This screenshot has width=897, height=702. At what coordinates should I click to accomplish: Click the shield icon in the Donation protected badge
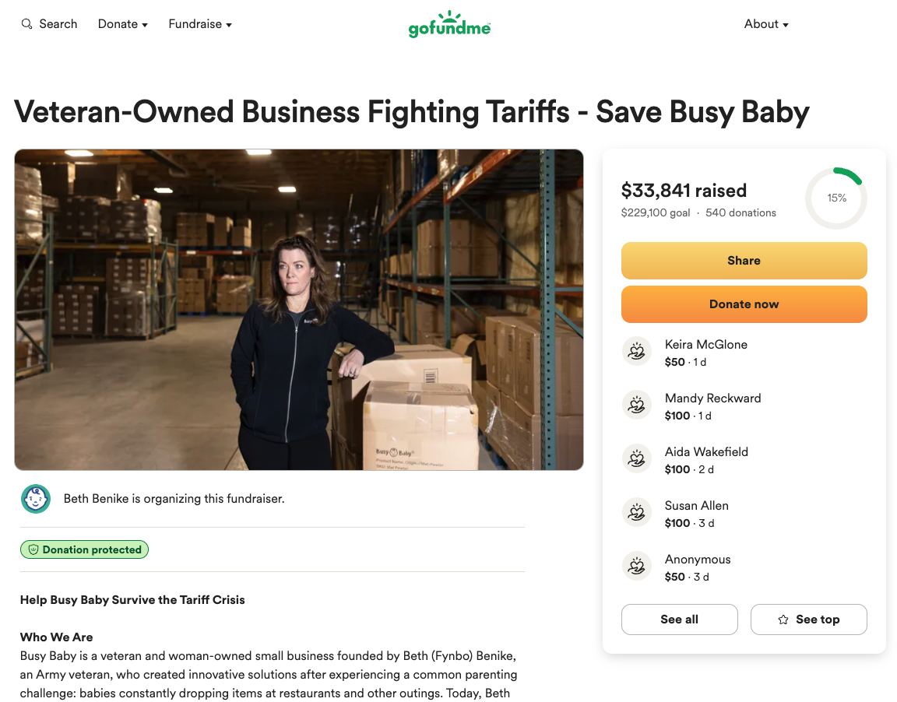[33, 550]
